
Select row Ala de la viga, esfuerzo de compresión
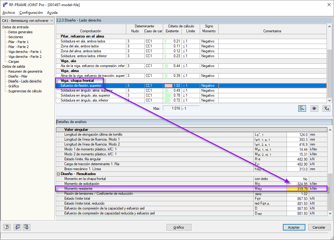(x=191, y=66)
